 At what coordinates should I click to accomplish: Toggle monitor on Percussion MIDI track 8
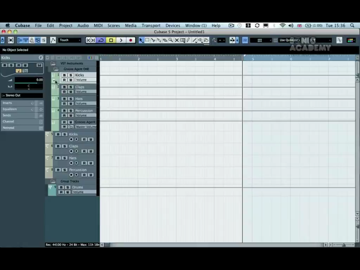pos(76,175)
